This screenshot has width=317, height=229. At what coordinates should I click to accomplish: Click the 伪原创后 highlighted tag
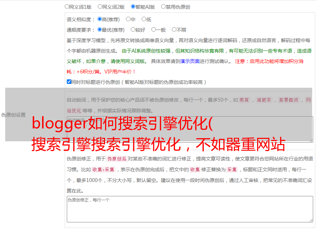117,159
